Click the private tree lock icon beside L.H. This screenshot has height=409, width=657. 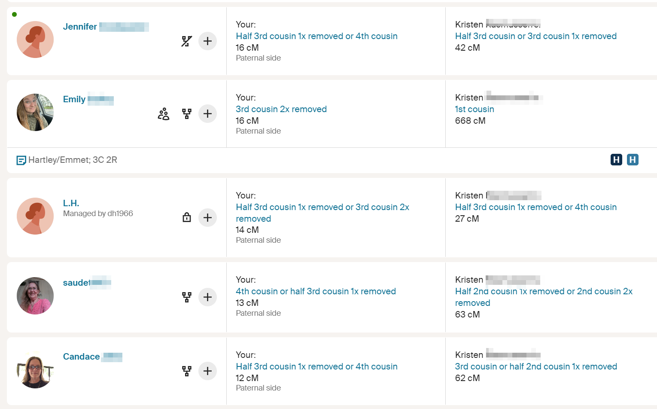[187, 217]
